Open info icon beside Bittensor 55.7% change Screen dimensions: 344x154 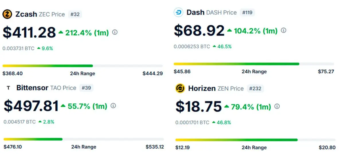point(113,106)
